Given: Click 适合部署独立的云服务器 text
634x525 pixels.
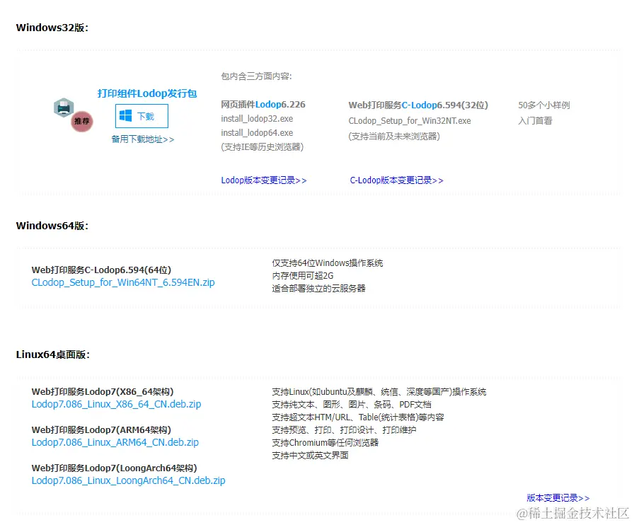Looking at the screenshot, I should 318,289.
